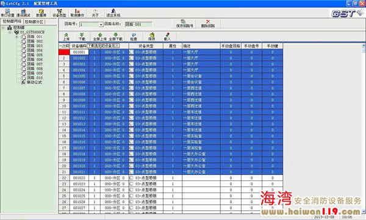
Task: Click the scrollbar down arrow of device table
Action: (x=364, y=211)
